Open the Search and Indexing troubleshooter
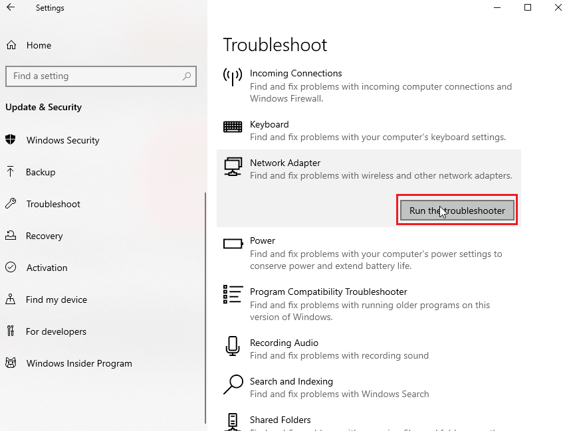This screenshot has width=571, height=431. click(291, 382)
